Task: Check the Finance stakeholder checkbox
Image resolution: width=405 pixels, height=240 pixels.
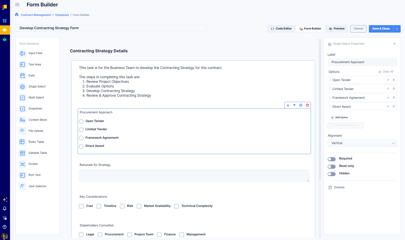Action: pos(159,235)
